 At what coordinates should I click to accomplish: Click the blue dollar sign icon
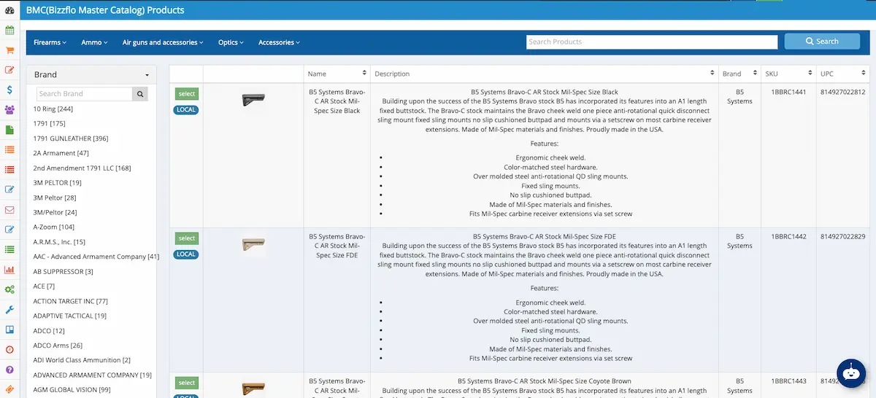click(x=9, y=90)
